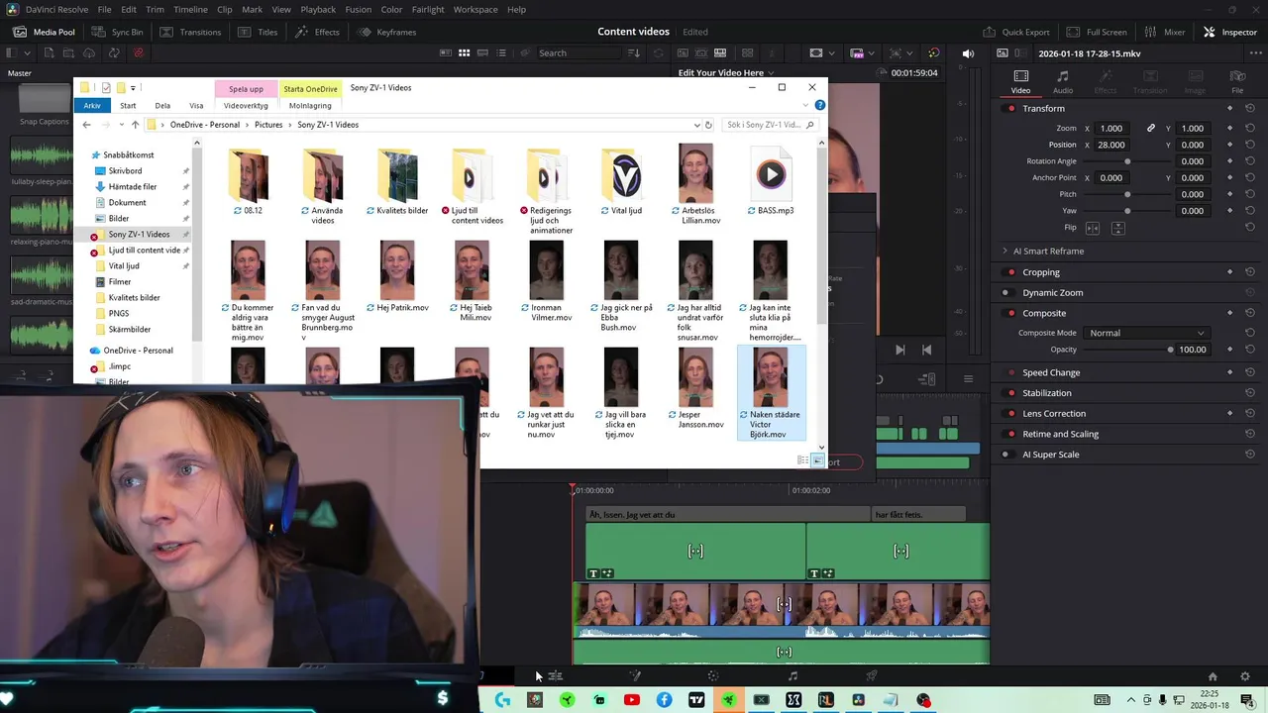
Task: Open the Videoverktyg ribbon tab
Action: coord(246,105)
